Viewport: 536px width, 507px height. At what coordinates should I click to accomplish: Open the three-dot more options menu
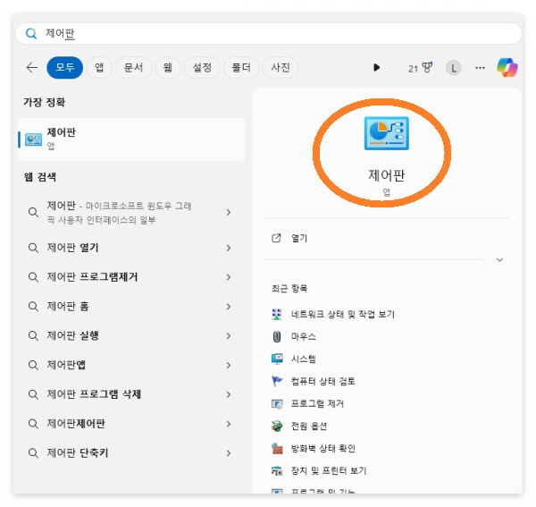480,68
